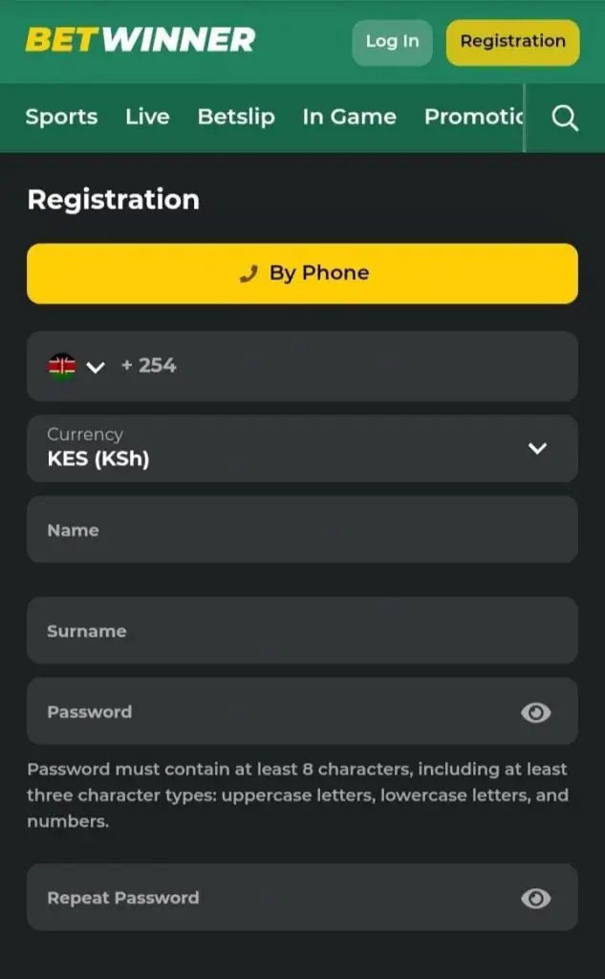This screenshot has height=979, width=605.
Task: Show password using the eye icon
Action: pos(535,712)
